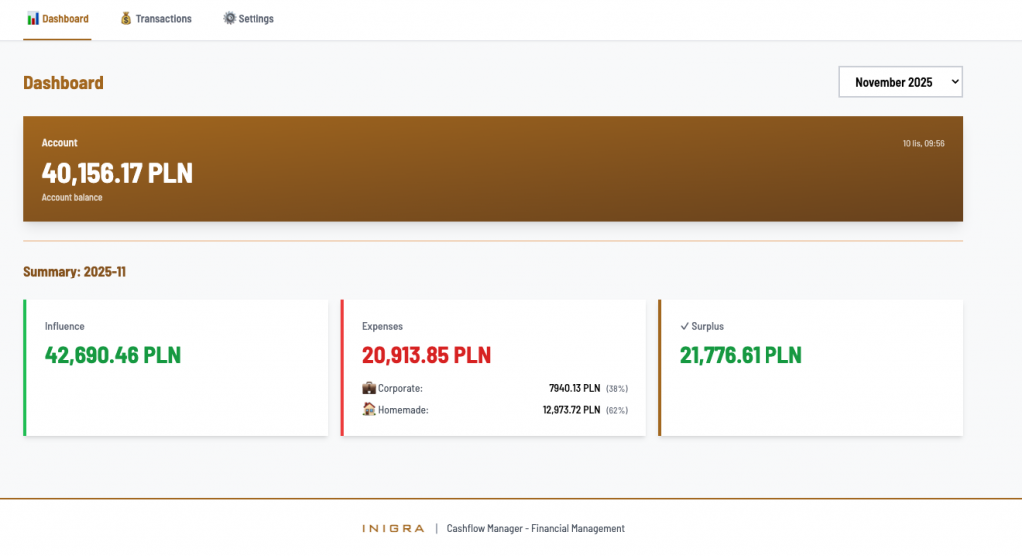
Task: Click the briefcase icon next to Corporate
Action: [369, 388]
